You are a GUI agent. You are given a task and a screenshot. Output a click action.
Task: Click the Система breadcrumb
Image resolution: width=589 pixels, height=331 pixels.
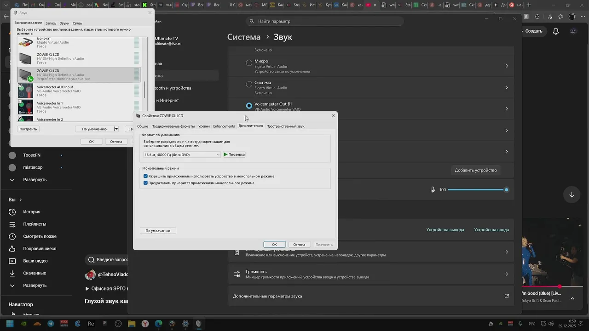[x=244, y=37]
